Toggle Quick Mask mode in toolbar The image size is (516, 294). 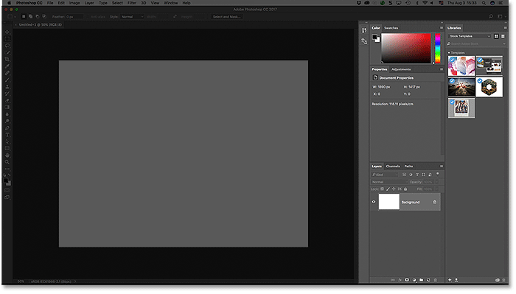(7, 190)
